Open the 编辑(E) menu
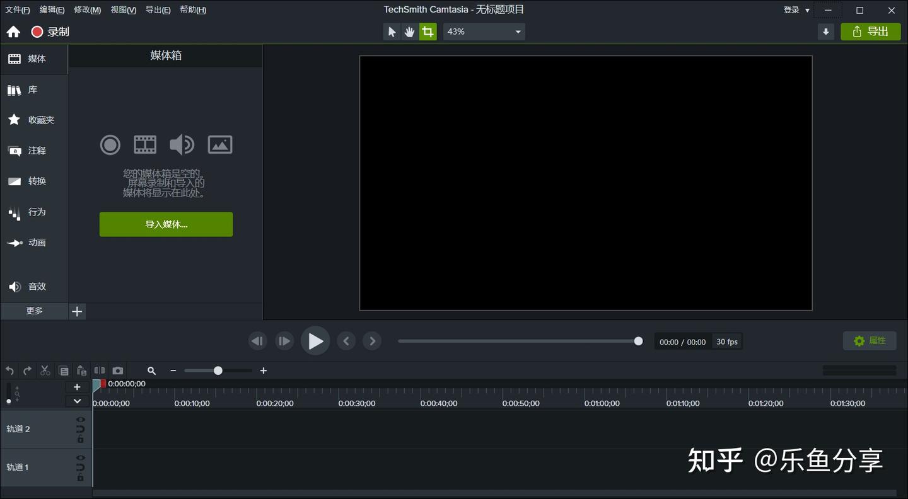Viewport: 908px width, 499px height. coord(52,9)
